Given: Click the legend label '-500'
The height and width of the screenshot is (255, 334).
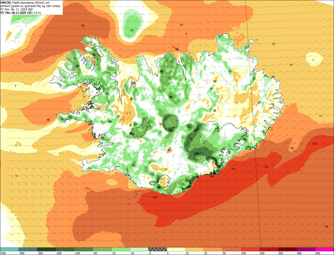Looking at the screenshot, I should click(3, 253).
